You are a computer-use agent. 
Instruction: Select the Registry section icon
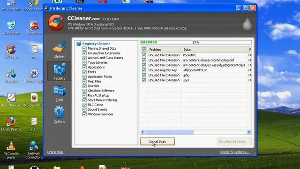60,69
